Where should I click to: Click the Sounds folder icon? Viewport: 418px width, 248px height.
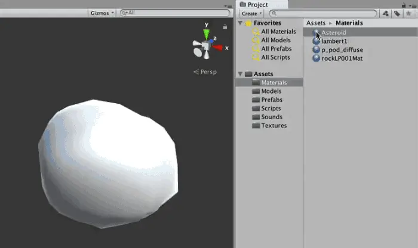[256, 117]
